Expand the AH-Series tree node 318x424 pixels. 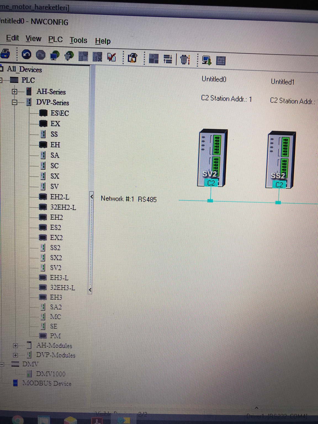15,91
